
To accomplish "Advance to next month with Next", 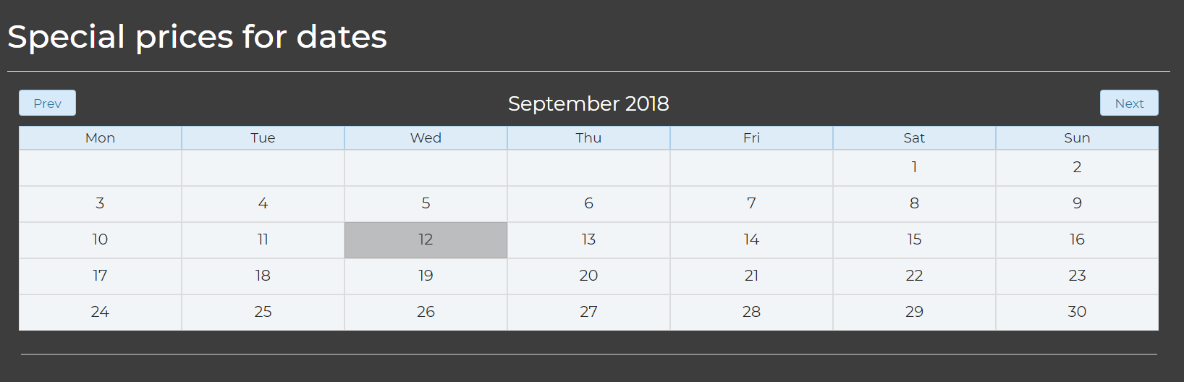I will [x=1129, y=103].
